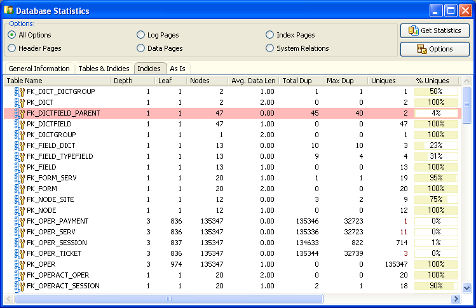Click the FK_DICTFIELD_PARENT row icon

coord(19,113)
